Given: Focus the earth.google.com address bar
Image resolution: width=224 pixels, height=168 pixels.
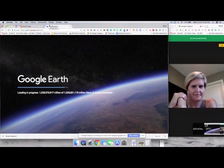Looking at the screenshot, I should point(48,30).
